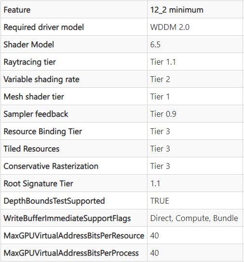Click the Direct, Compute, Bundle value
This screenshot has height=262, width=244.
click(194, 219)
